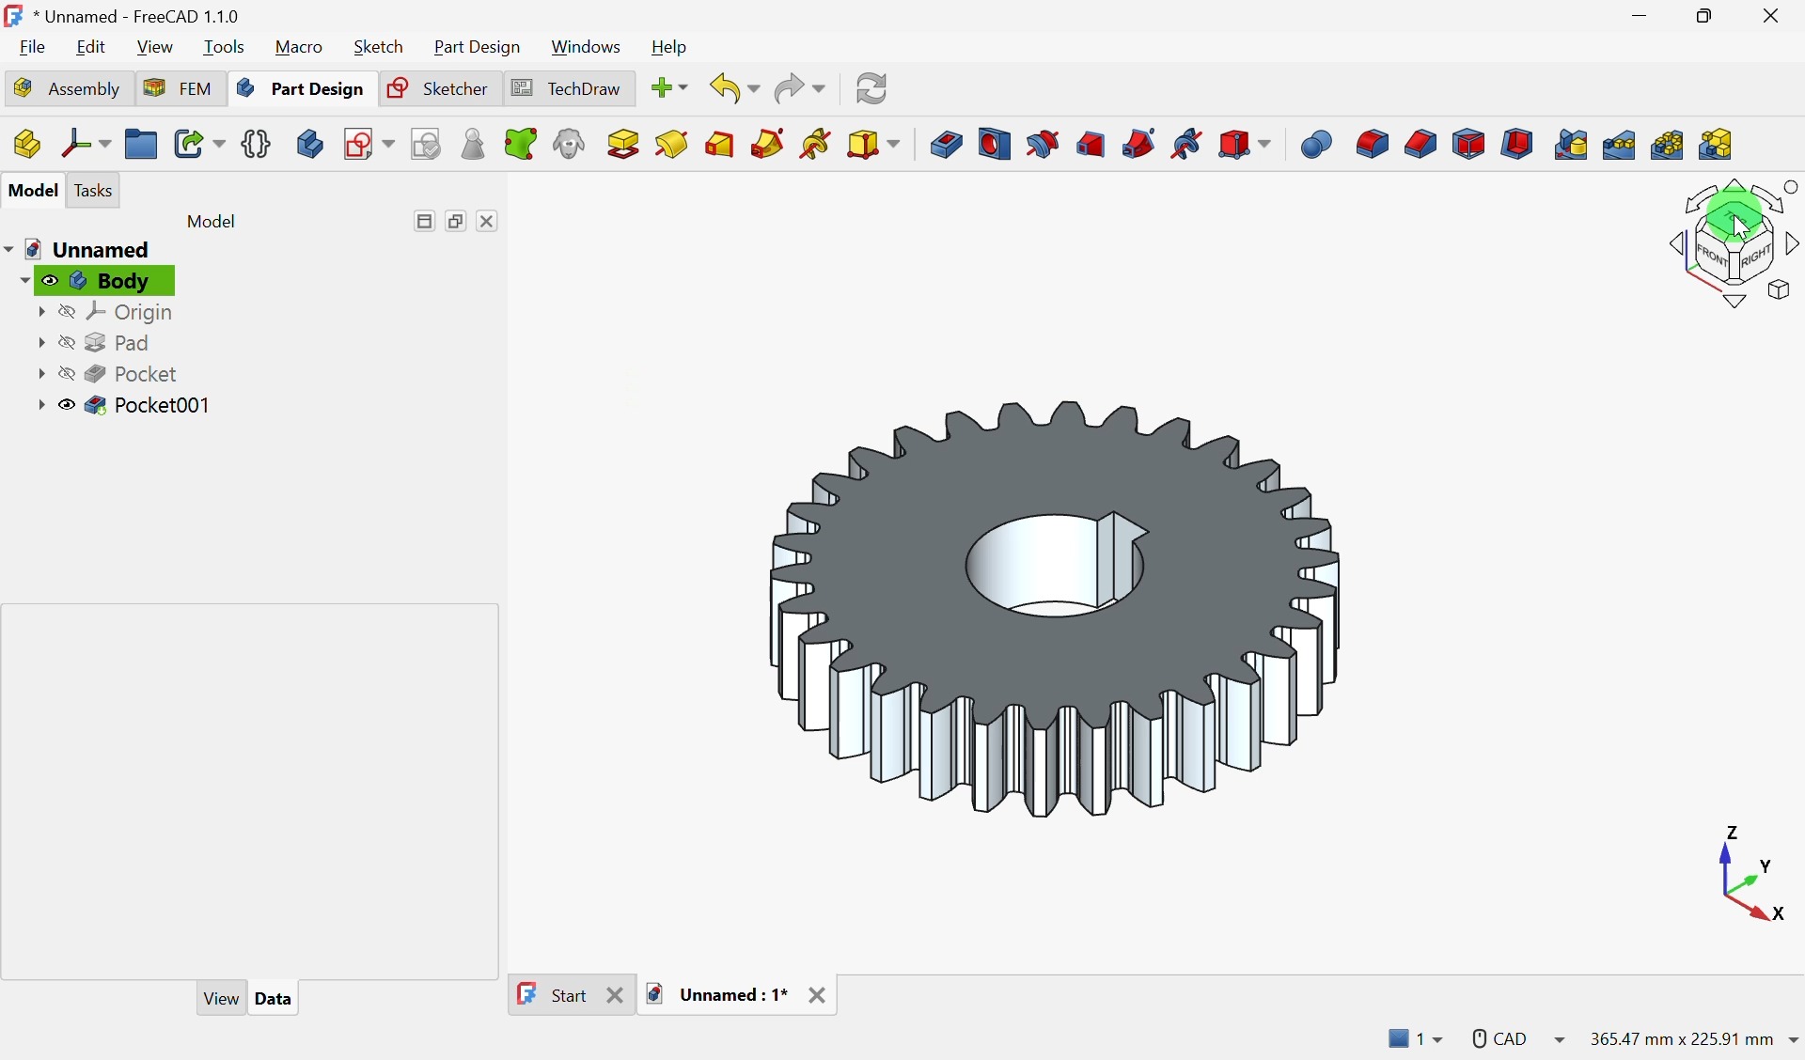Click the Create variable set icon
Viewport: 1805px width, 1060px height.
(x=256, y=145)
